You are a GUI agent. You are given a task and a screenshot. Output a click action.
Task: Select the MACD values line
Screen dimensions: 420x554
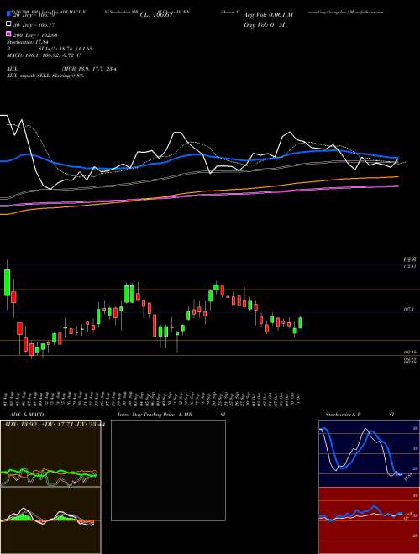click(44, 55)
